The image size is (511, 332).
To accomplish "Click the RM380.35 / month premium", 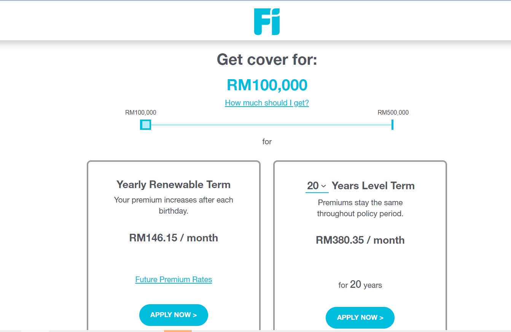I will (x=360, y=240).
